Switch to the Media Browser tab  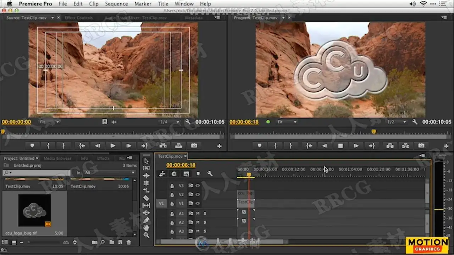coord(57,158)
